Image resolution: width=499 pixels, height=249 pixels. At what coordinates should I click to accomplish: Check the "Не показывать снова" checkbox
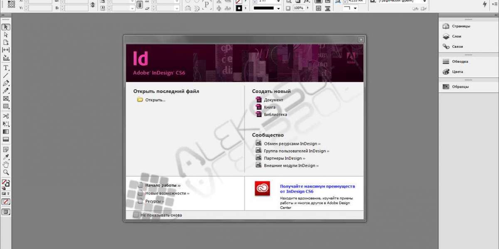tap(136, 215)
